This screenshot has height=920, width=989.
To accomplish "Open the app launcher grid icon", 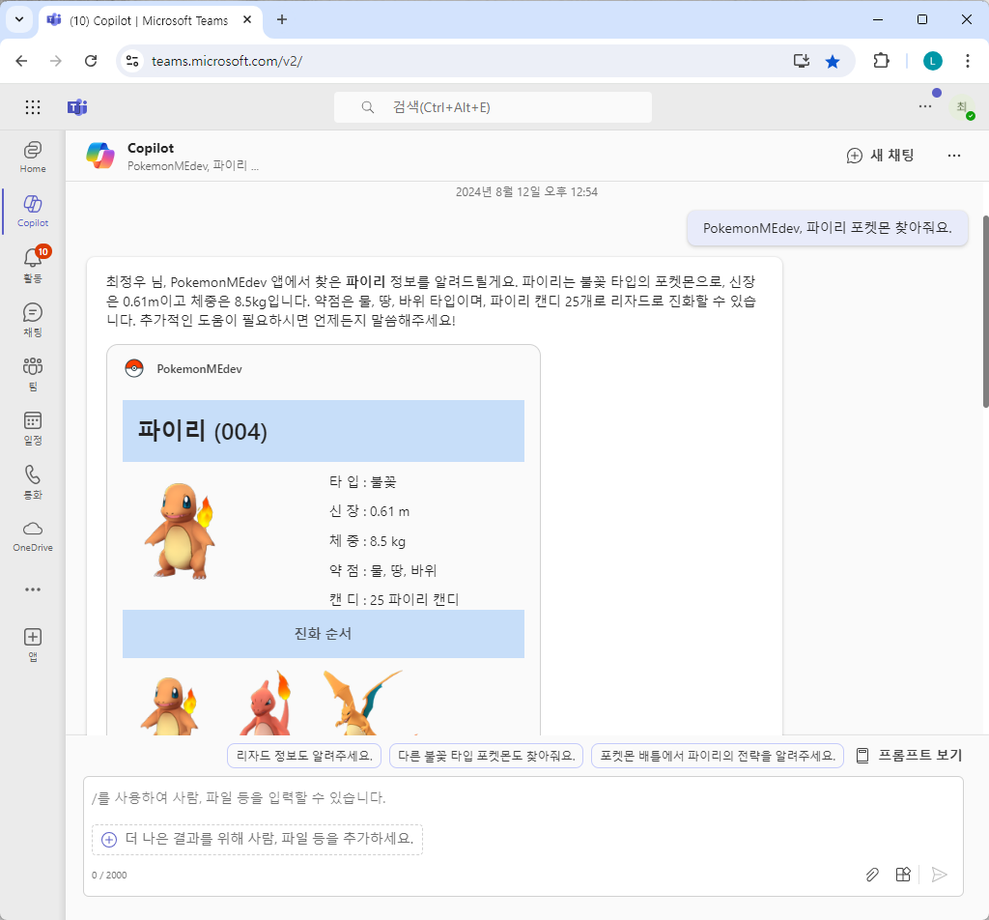I will coord(33,107).
